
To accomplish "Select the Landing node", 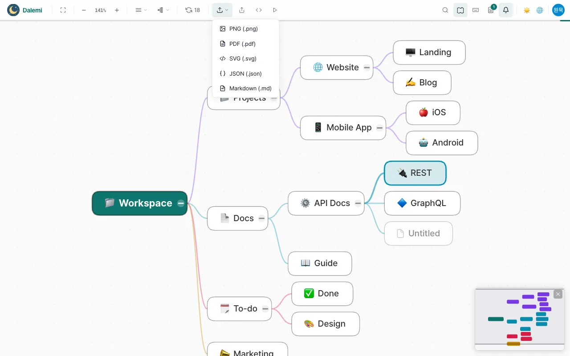I will coord(429,53).
